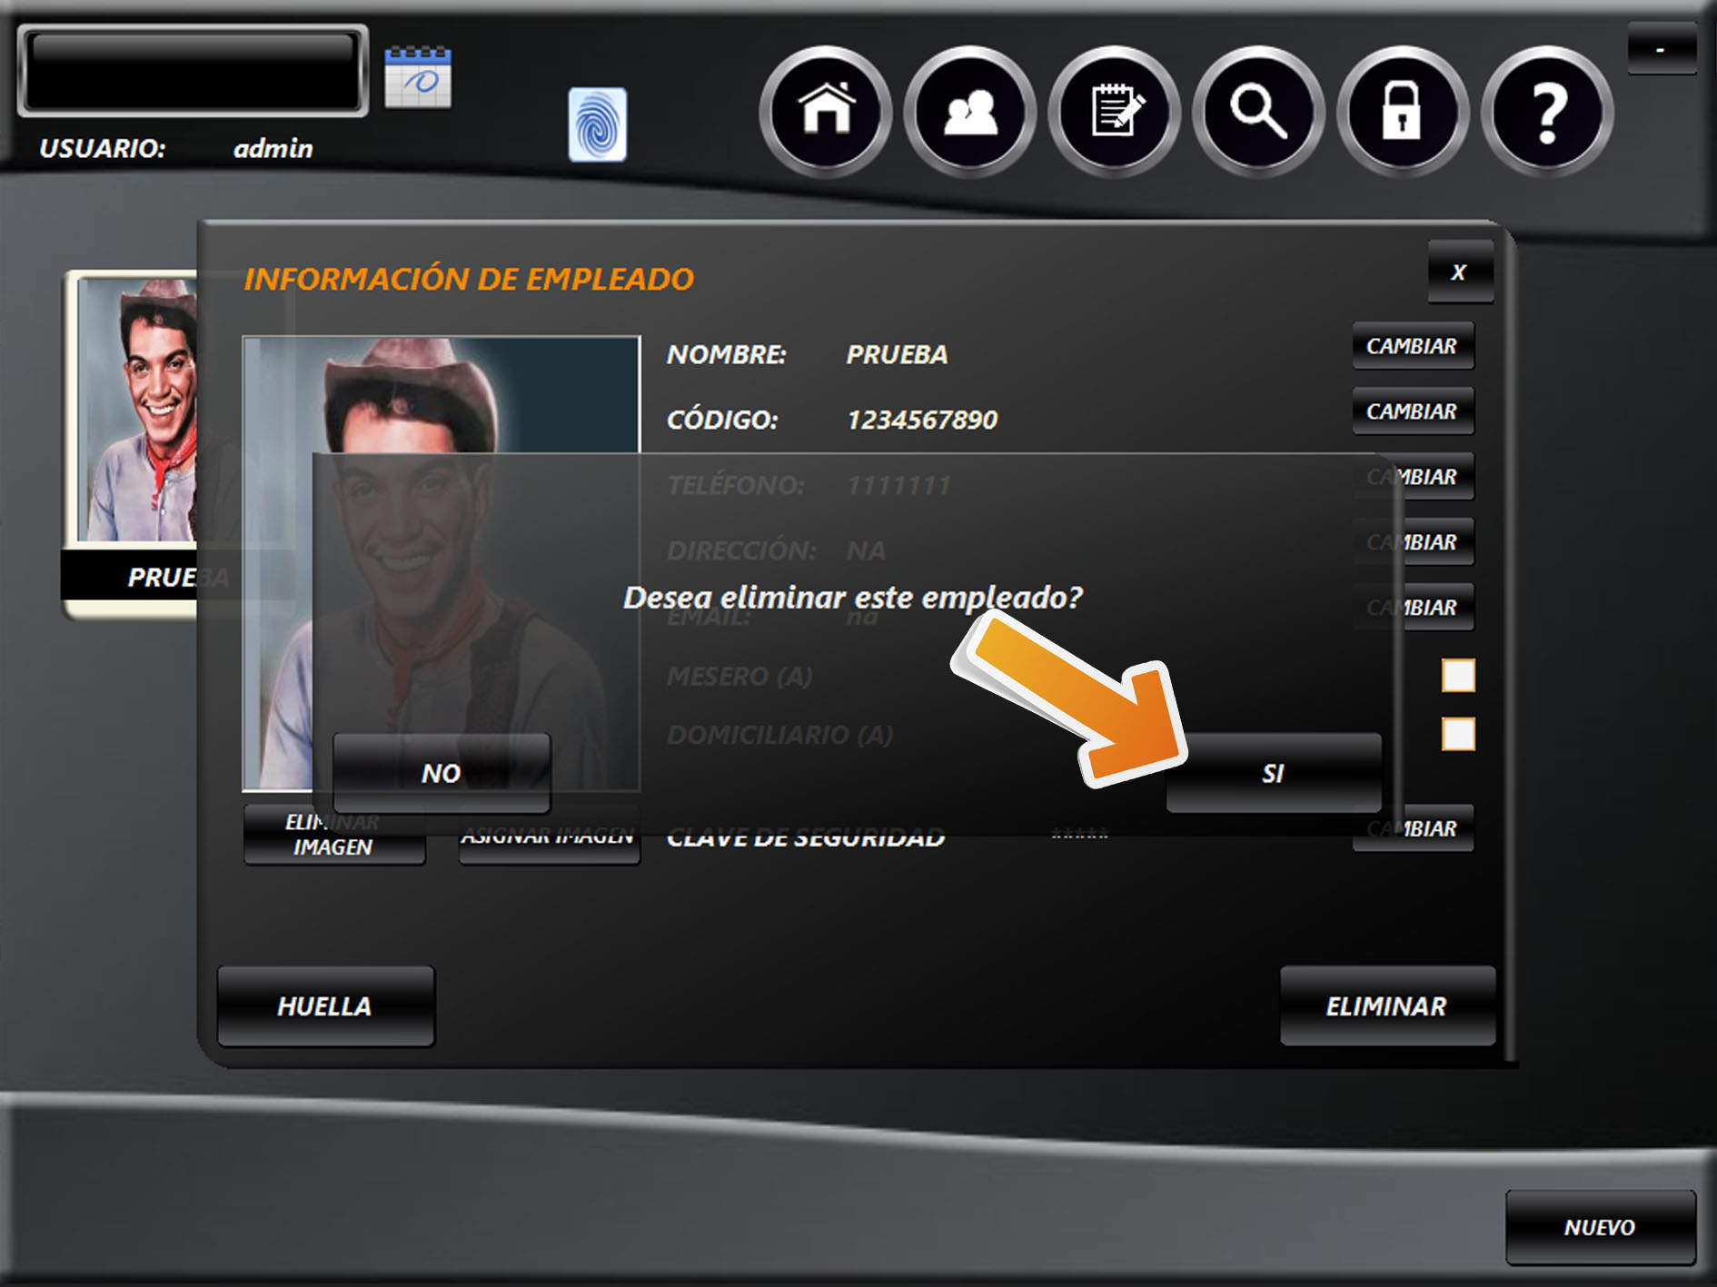
Task: Confirm deletion by pressing SI
Action: pyautogui.click(x=1273, y=773)
